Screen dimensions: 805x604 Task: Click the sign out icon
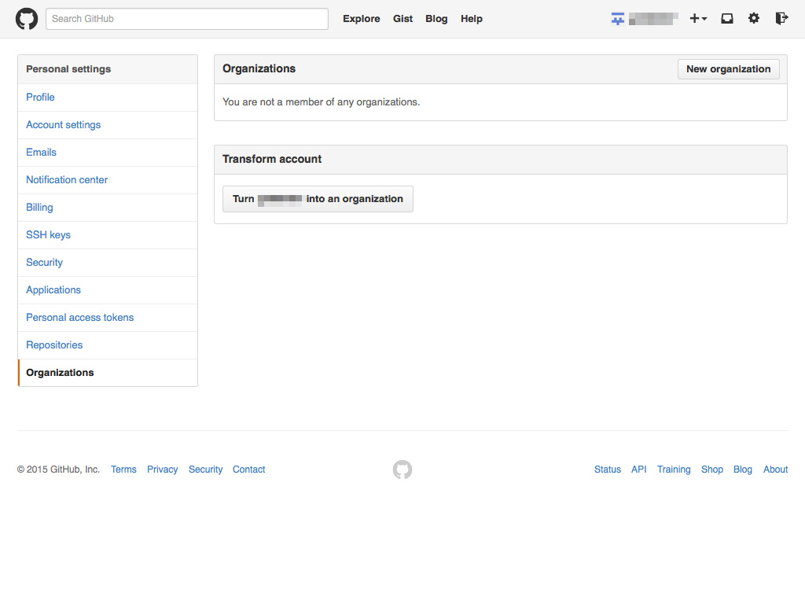point(781,19)
